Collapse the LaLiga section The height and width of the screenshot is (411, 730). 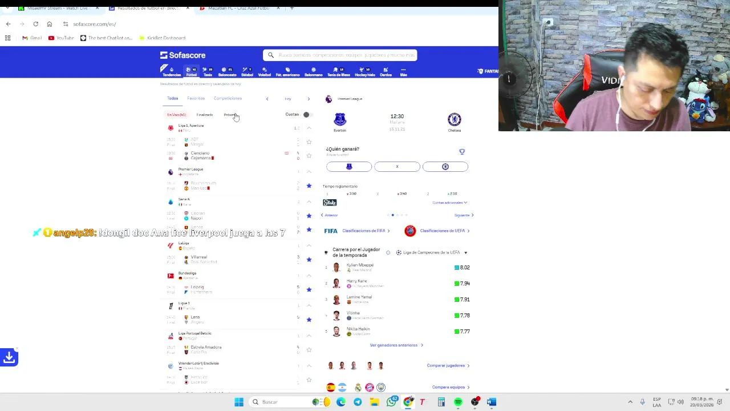pos(309,245)
